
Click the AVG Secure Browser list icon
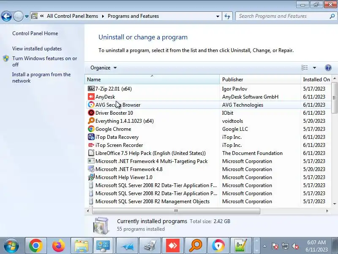point(91,105)
